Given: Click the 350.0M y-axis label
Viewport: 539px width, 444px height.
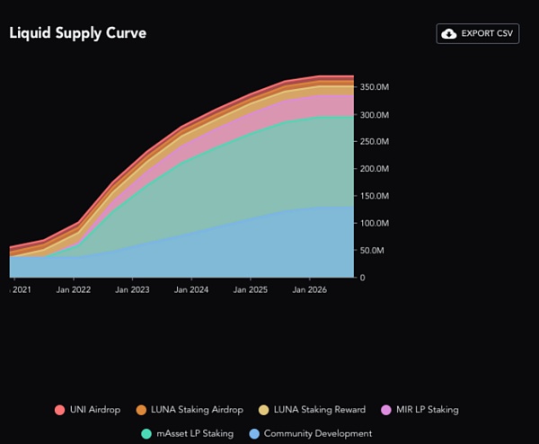Looking at the screenshot, I should pos(375,87).
